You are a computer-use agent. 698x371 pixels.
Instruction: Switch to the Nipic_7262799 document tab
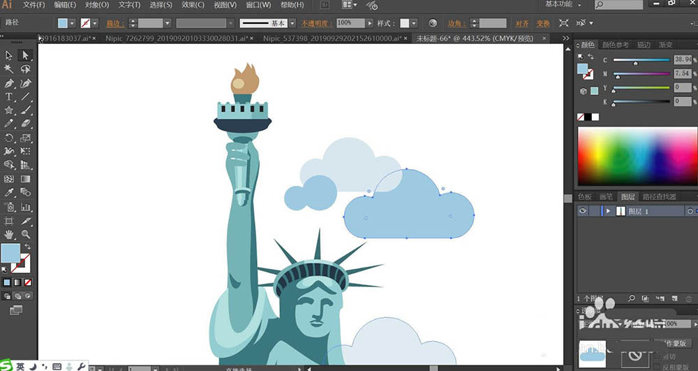click(177, 38)
